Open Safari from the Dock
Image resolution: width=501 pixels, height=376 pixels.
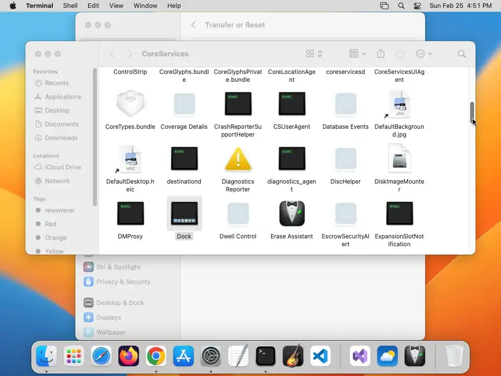pos(101,356)
